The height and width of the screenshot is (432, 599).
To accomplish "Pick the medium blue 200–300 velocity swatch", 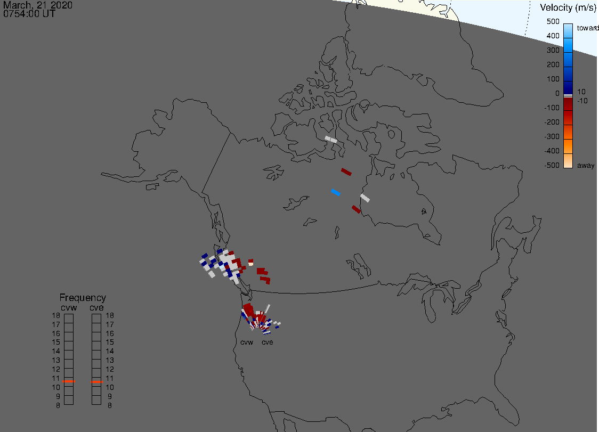I will point(568,60).
